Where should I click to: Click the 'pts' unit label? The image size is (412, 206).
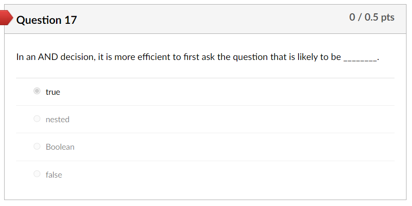pyautogui.click(x=388, y=17)
